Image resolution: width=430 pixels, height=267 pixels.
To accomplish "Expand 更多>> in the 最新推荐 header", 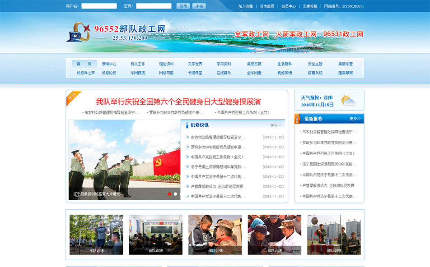I will [355, 119].
